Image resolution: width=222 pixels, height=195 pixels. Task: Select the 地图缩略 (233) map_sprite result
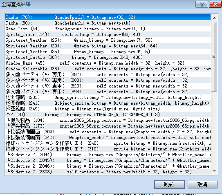pyautogui.click(x=108, y=97)
